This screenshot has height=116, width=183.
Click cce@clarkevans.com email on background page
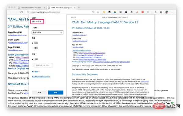click(x=18, y=43)
